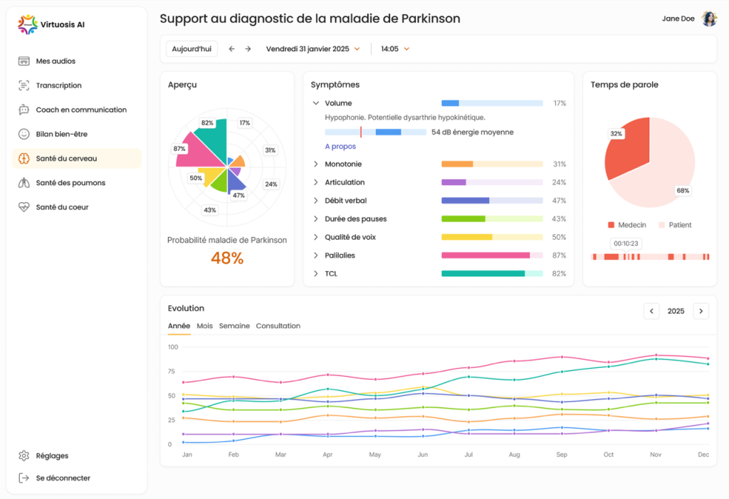Collapse the Volume symptom row
The image size is (729, 499).
pos(316,103)
